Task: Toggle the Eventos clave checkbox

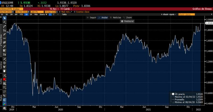Action: [75, 12]
